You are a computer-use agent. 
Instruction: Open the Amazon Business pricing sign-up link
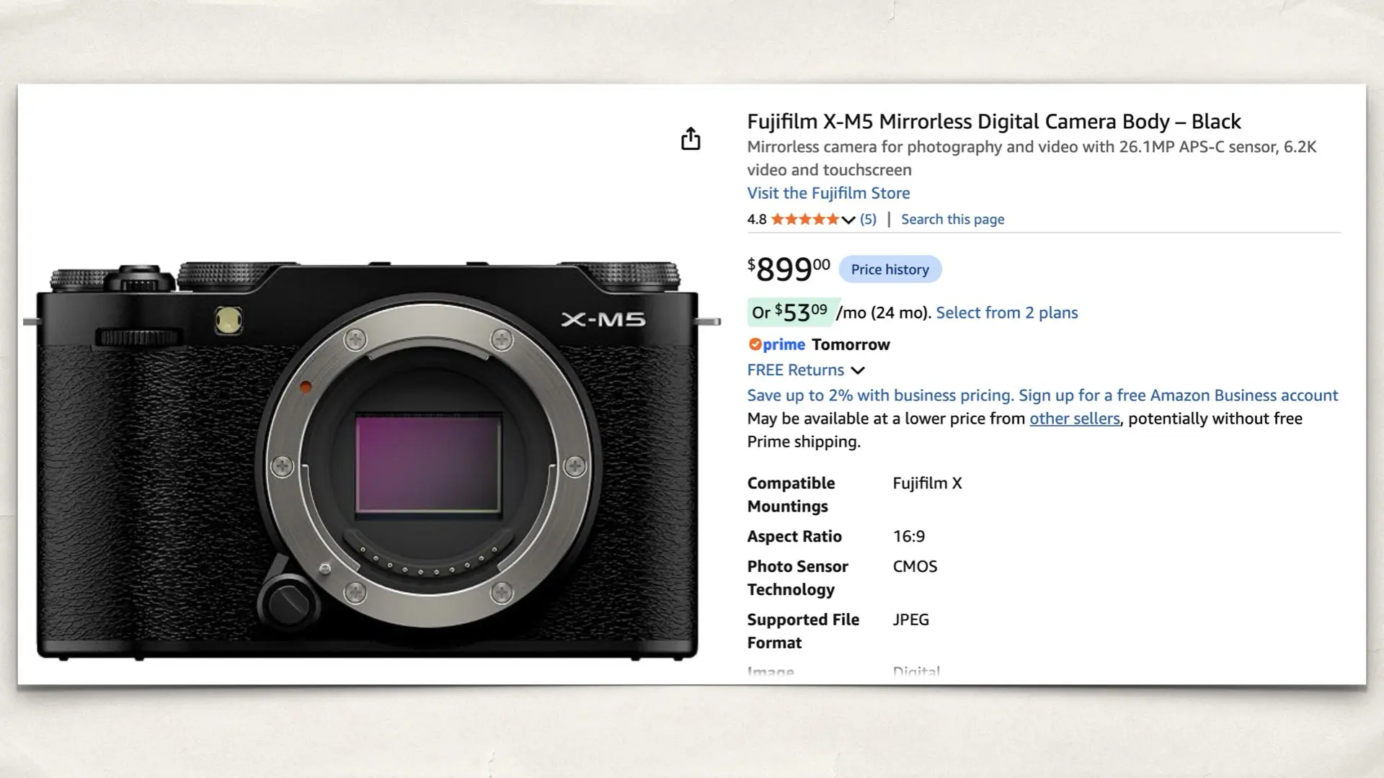tap(1042, 395)
